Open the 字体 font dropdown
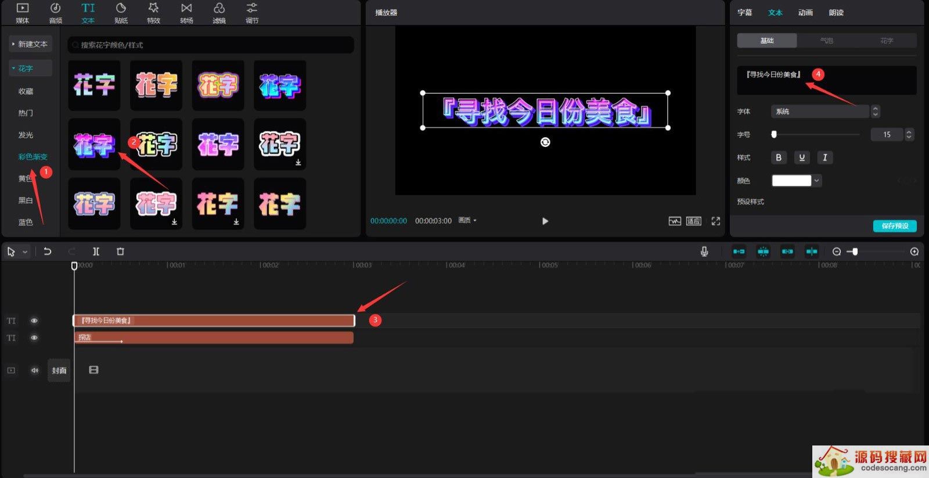The width and height of the screenshot is (929, 478). (819, 112)
